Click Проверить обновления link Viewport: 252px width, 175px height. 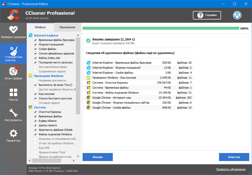pos(231,169)
